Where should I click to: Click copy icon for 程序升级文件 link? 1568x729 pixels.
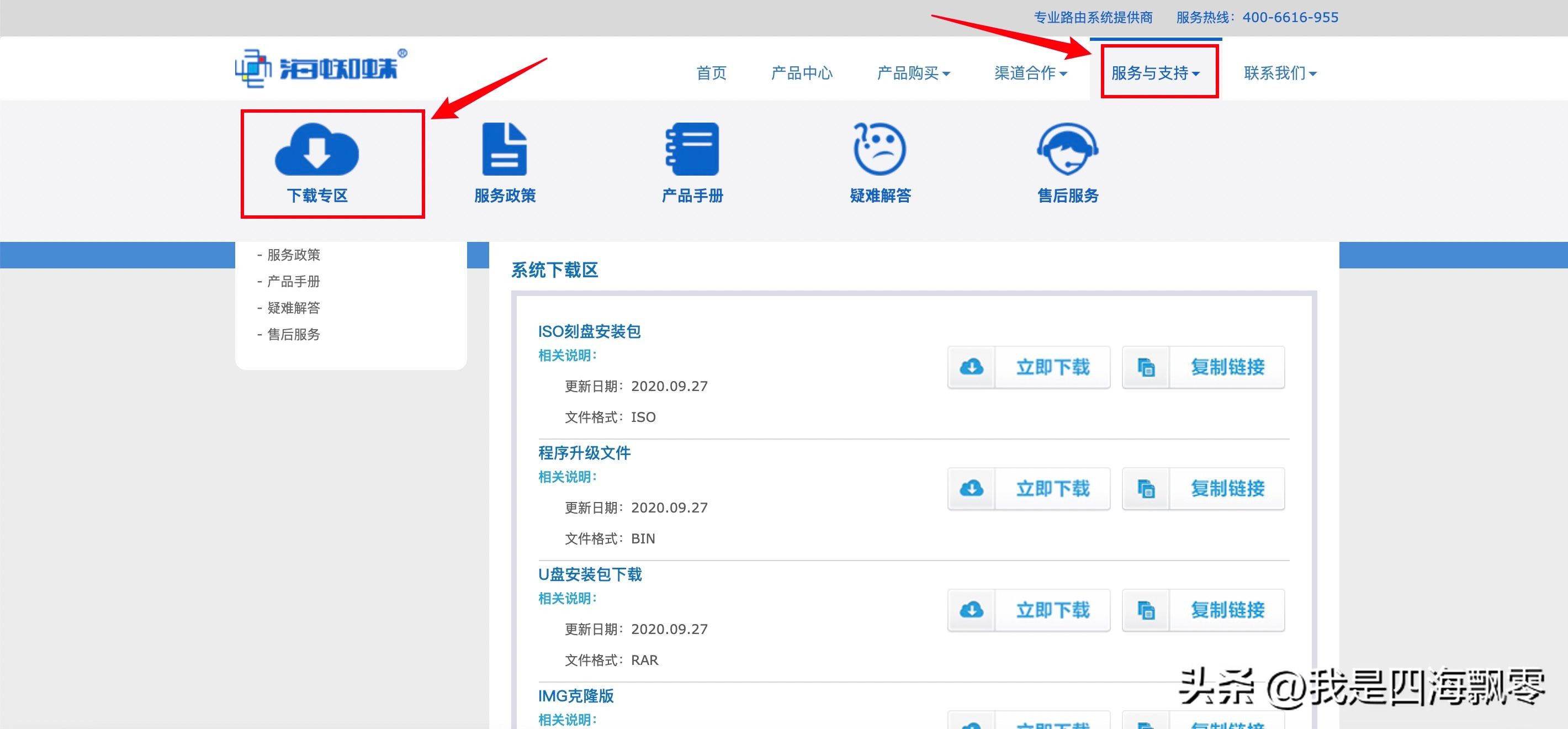click(x=1146, y=488)
